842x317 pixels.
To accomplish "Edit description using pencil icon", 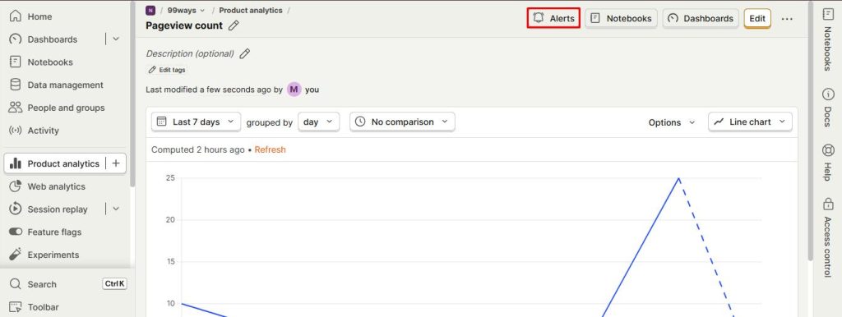I will tap(244, 53).
